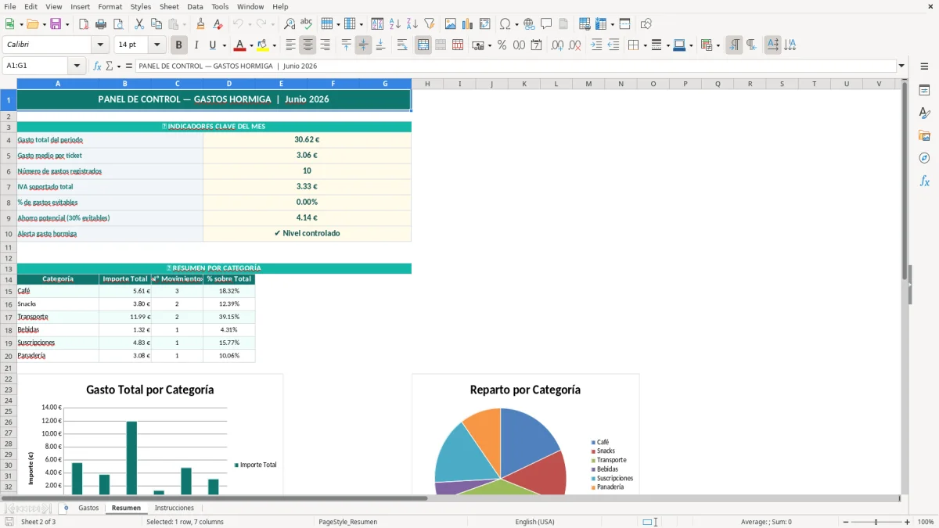The width and height of the screenshot is (939, 528).
Task: Insert a hyperlink with the globe icon
Action: point(529,24)
